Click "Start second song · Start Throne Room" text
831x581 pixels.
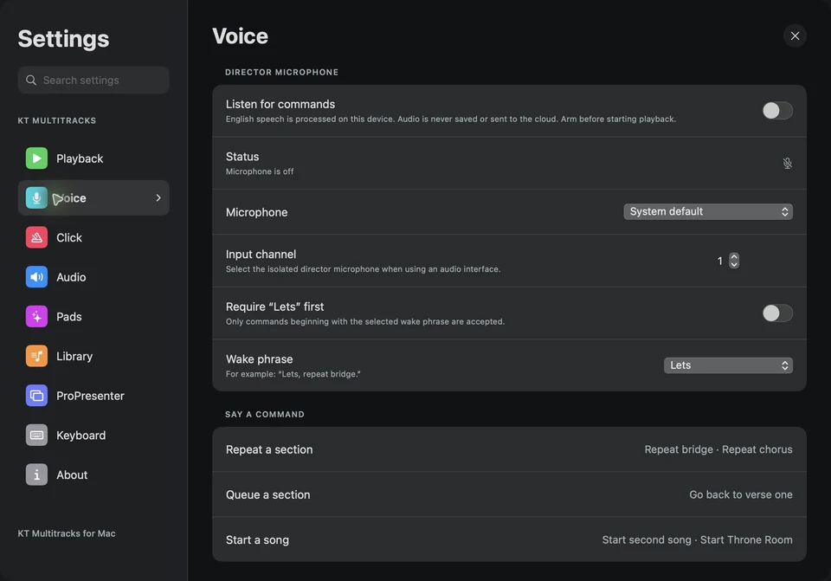point(697,539)
